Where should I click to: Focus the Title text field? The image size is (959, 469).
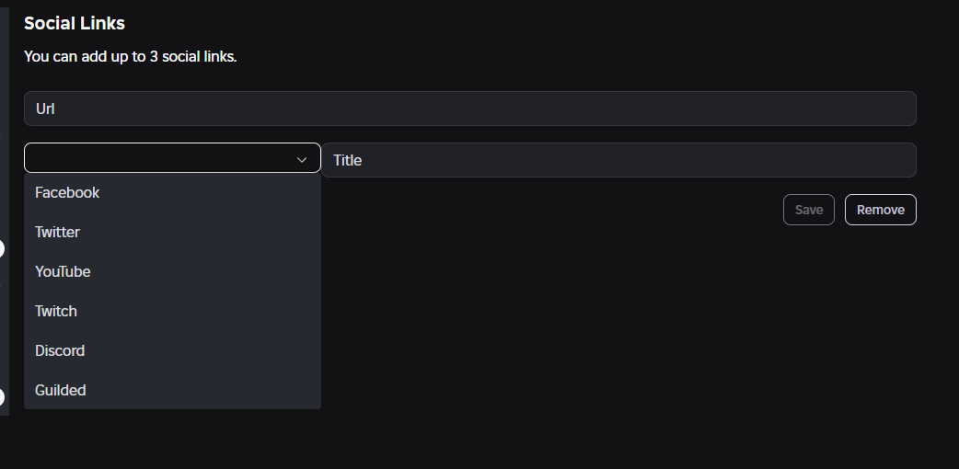(618, 160)
